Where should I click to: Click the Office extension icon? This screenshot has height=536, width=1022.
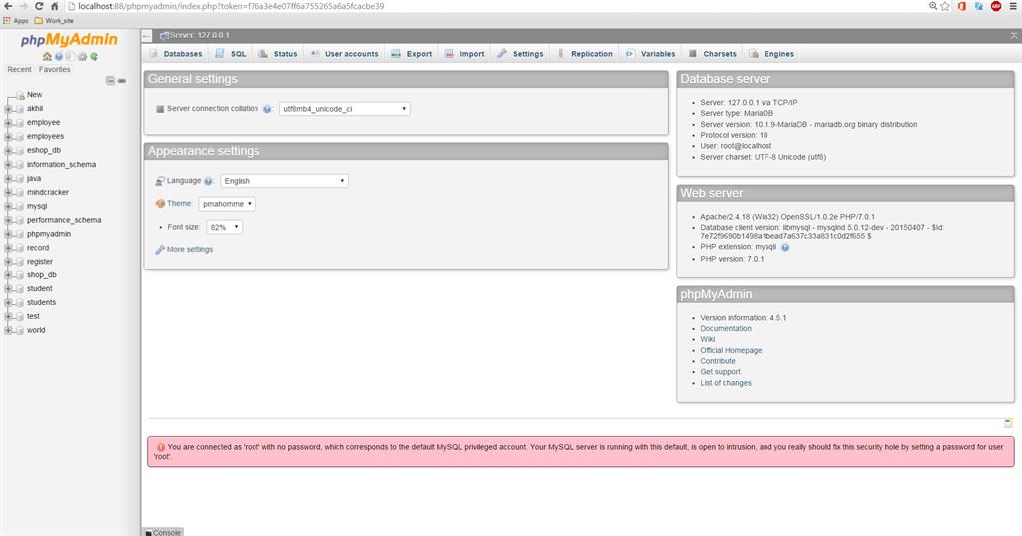(962, 6)
